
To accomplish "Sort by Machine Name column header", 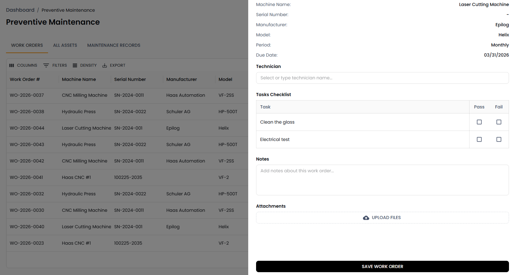I will click(x=79, y=79).
